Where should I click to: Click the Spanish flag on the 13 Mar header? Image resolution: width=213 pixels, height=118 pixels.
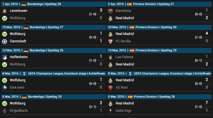(132, 51)
